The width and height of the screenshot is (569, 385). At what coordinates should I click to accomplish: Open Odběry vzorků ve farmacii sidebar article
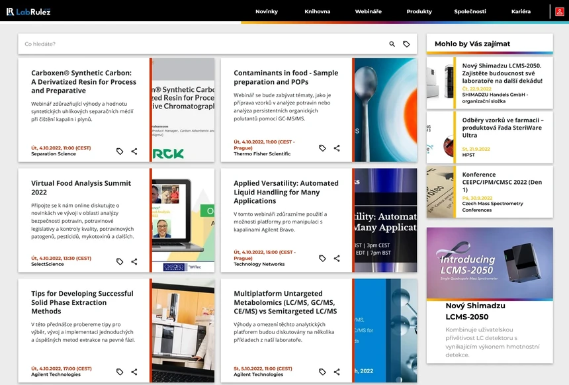tap(503, 128)
